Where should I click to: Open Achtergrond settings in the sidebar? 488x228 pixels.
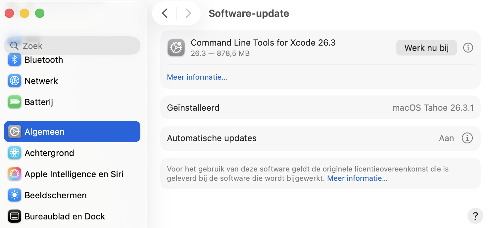15,153
